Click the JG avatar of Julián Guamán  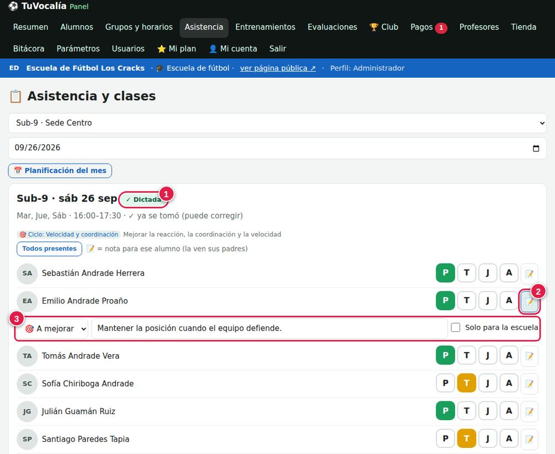click(x=27, y=411)
